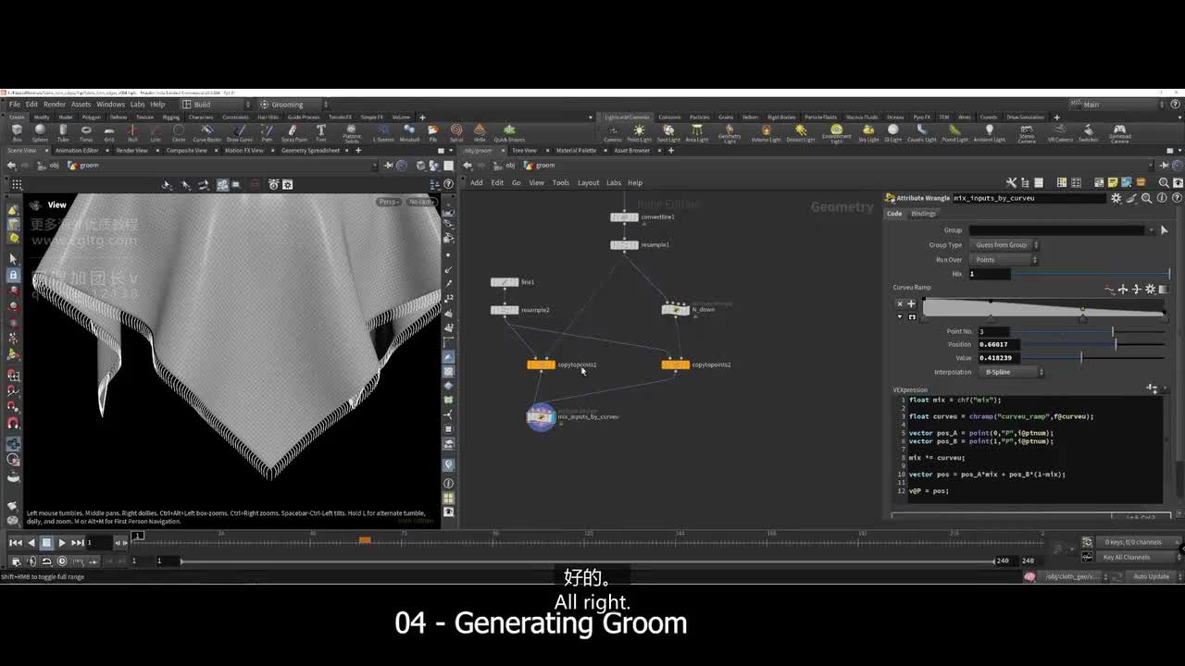This screenshot has height=666, width=1185.
Task: Click the group selection arrow icon
Action: coord(1164,229)
